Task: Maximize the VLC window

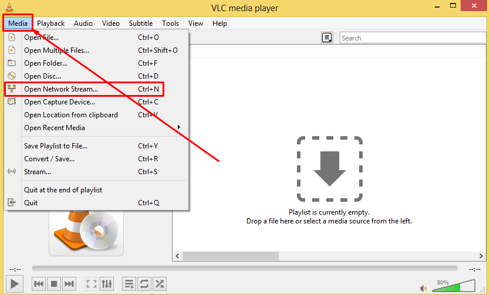Action: [x=453, y=6]
